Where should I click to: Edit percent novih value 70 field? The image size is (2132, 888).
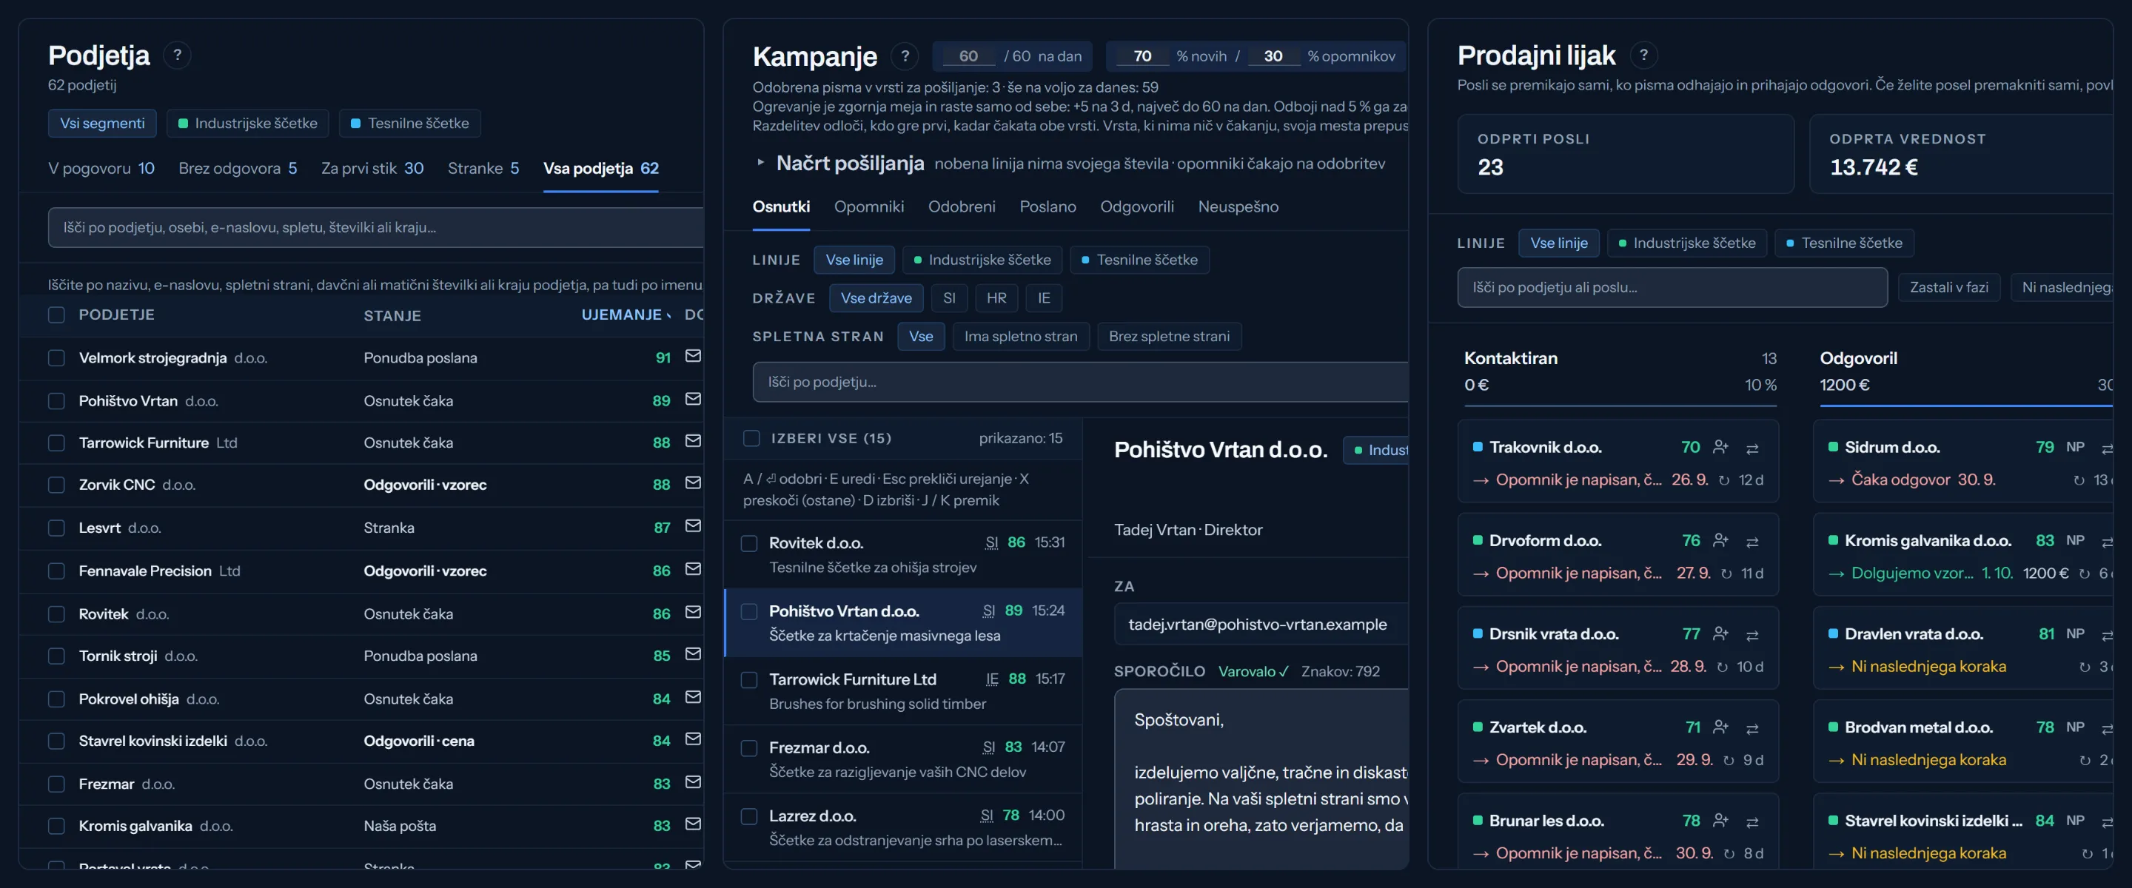pos(1142,56)
